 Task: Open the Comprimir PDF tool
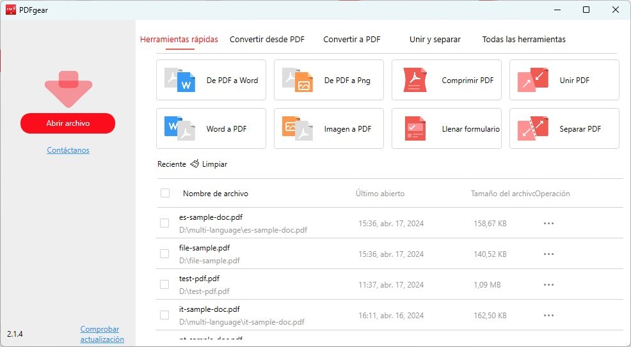pyautogui.click(x=446, y=80)
